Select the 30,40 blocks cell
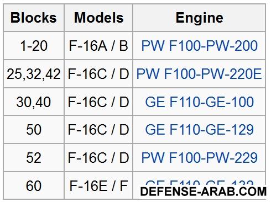The height and width of the screenshot is (202, 271). 34,102
